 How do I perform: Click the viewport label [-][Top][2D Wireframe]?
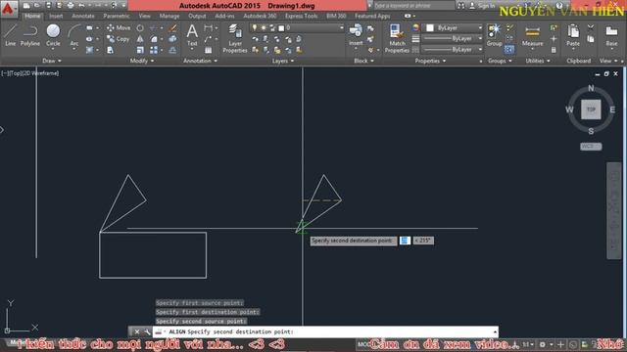point(30,73)
